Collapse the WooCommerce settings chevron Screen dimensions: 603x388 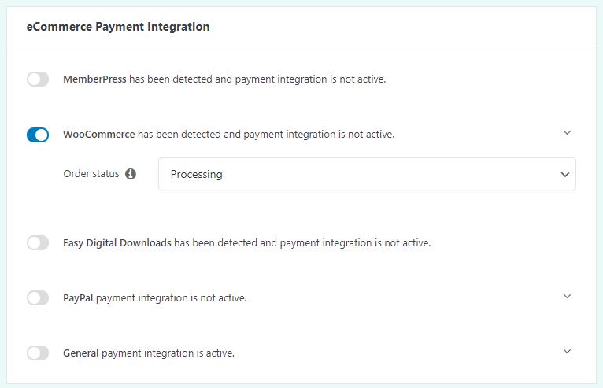(x=567, y=133)
